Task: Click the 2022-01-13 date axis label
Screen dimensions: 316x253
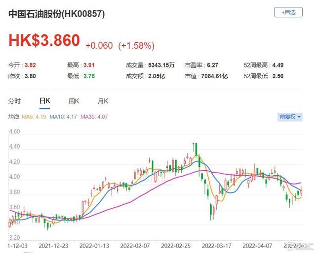Action: click(x=94, y=246)
